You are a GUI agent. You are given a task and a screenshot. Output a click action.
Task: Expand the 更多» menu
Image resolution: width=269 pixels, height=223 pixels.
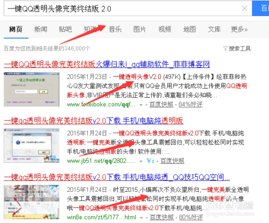coord(239,29)
